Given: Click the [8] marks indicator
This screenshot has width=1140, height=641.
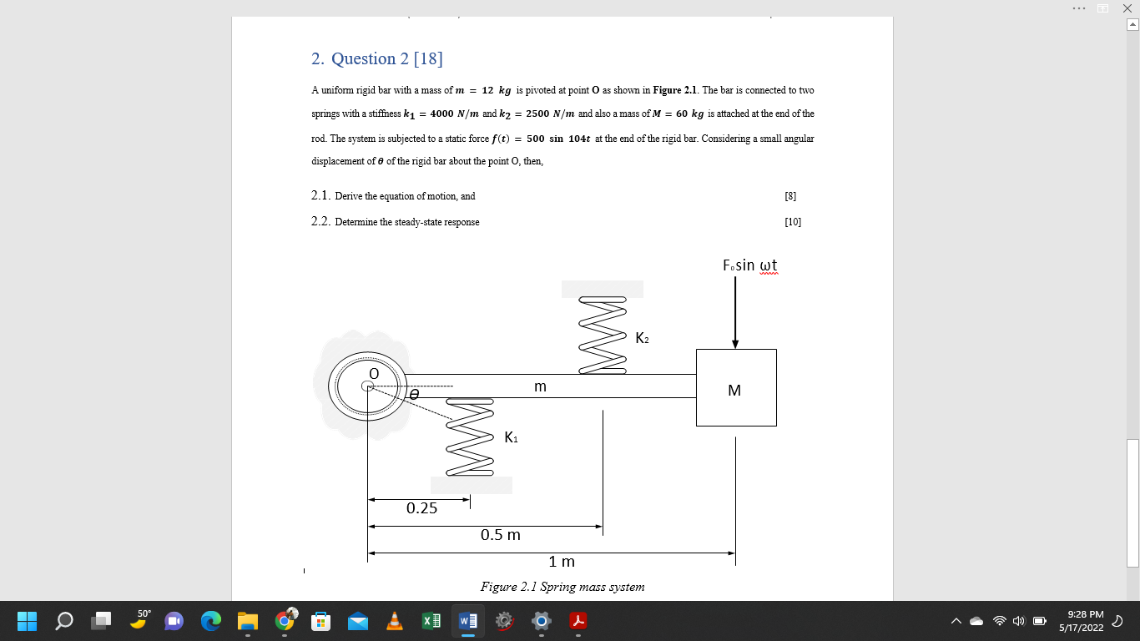Looking at the screenshot, I should click(x=790, y=196).
